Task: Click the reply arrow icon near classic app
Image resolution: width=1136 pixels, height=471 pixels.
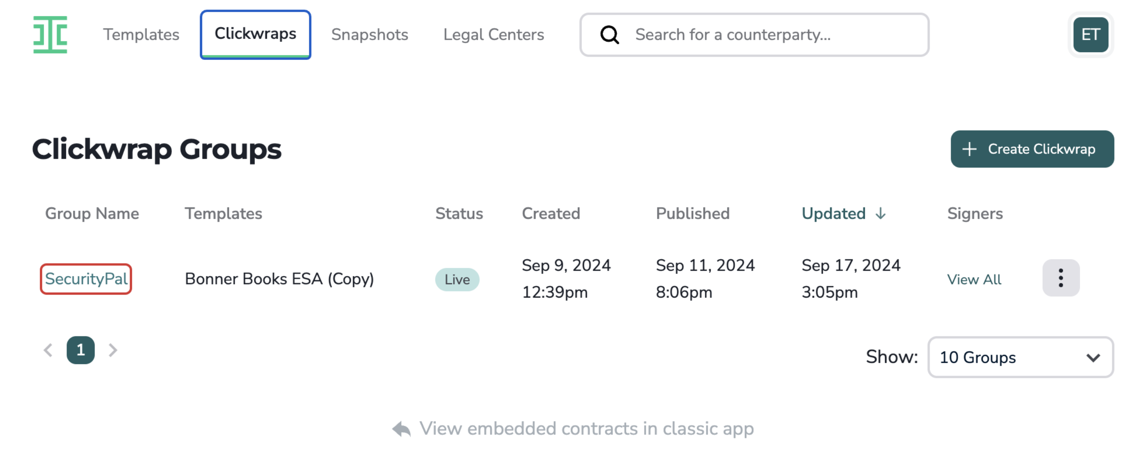Action: (x=401, y=429)
